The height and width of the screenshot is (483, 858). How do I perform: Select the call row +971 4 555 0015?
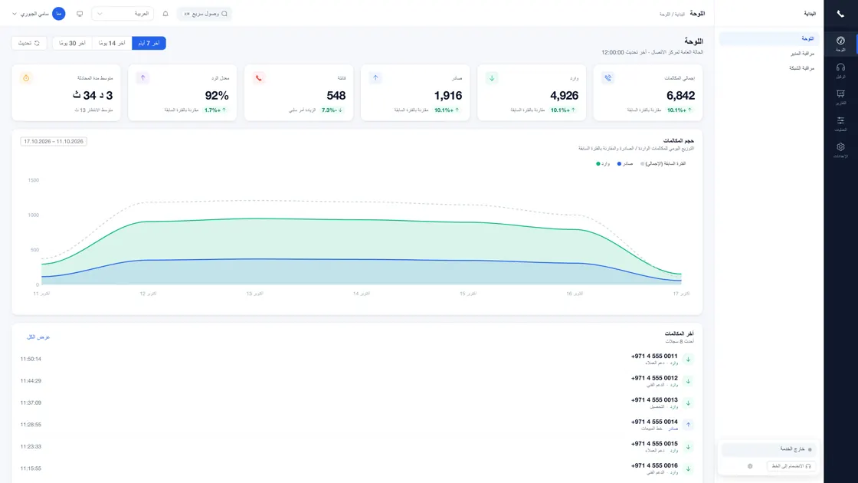[357, 446]
